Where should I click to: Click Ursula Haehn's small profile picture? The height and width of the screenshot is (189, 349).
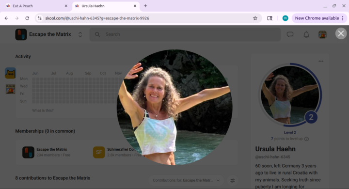coord(290,95)
